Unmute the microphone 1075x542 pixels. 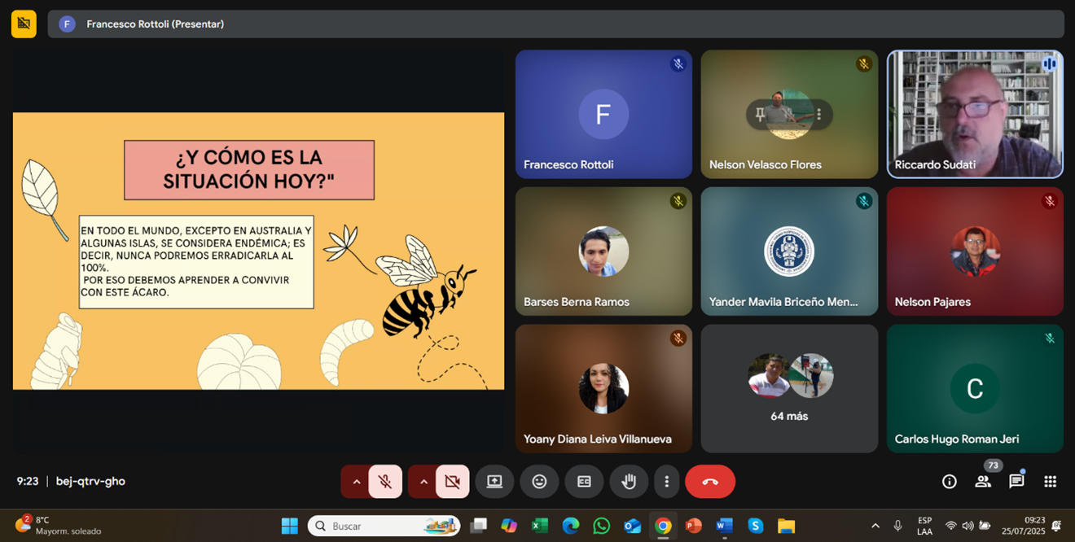pyautogui.click(x=385, y=482)
